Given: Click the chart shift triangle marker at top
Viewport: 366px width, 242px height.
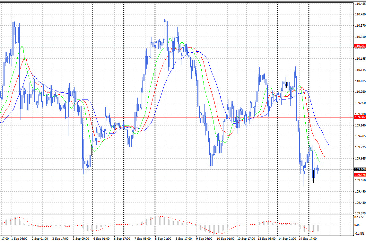Looking at the screenshot, I should (247, 3).
